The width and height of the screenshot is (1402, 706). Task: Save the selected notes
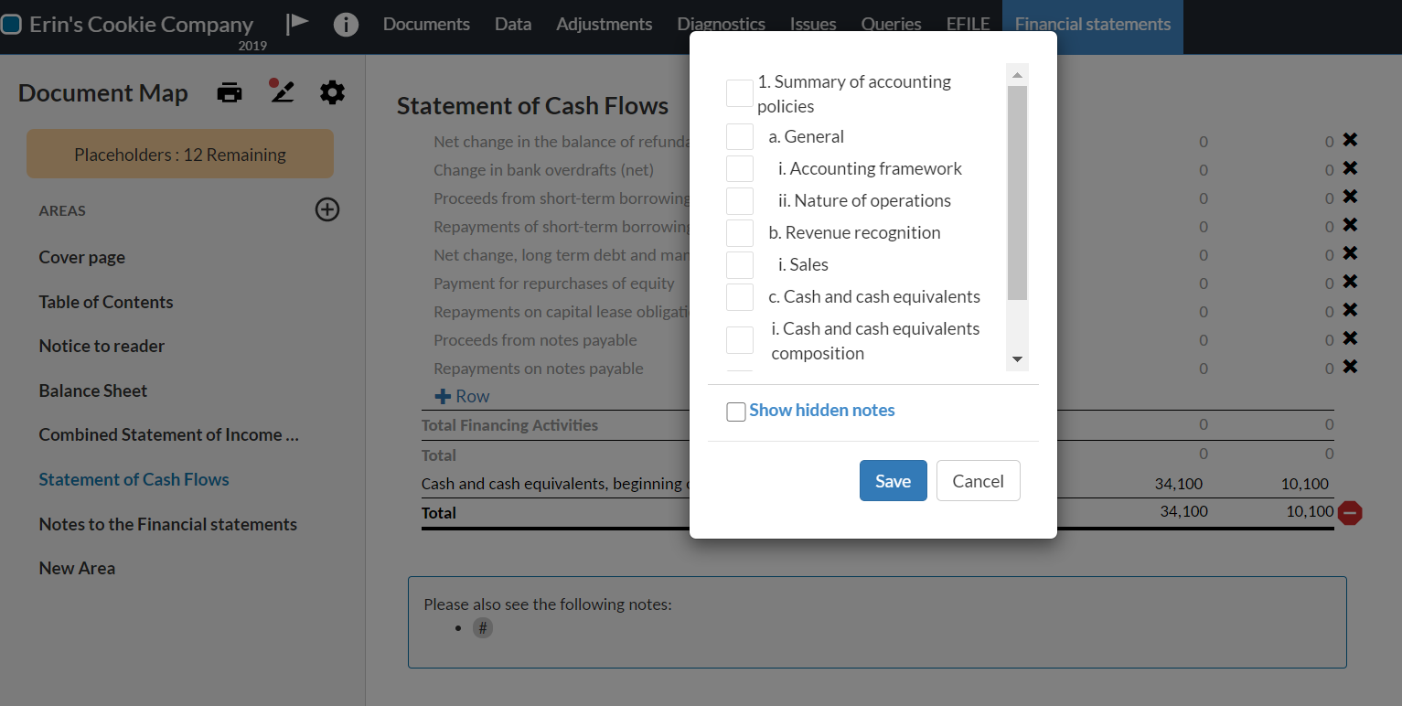893,480
